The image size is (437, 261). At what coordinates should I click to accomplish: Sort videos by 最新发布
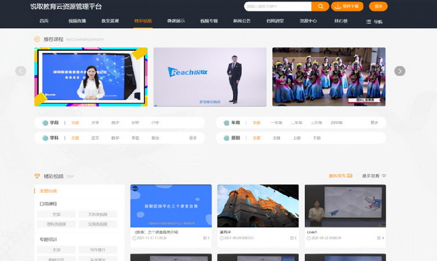tap(341, 175)
